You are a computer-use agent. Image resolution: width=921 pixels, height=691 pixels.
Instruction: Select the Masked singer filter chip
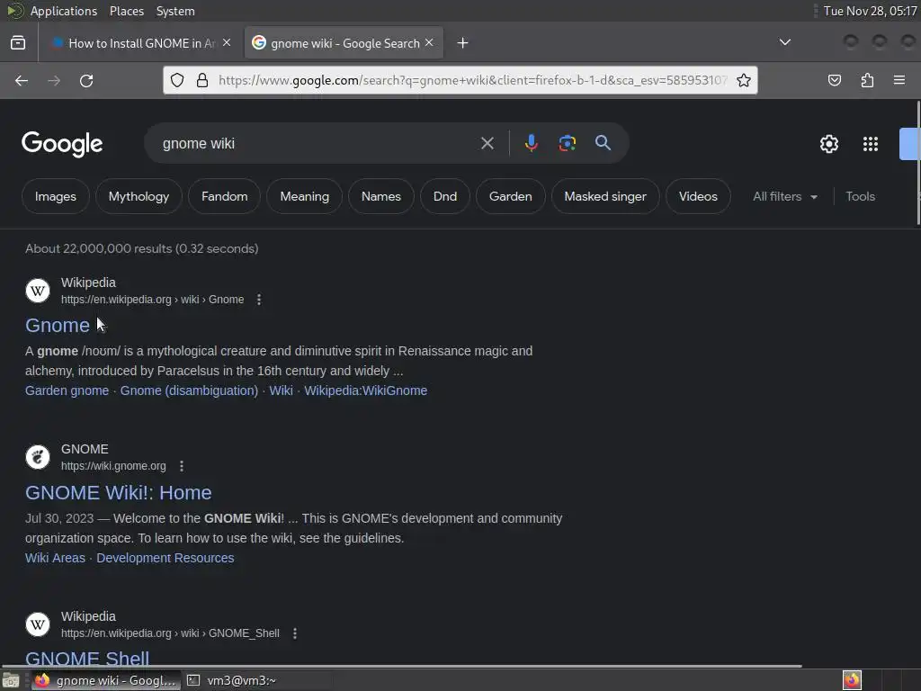coord(605,197)
